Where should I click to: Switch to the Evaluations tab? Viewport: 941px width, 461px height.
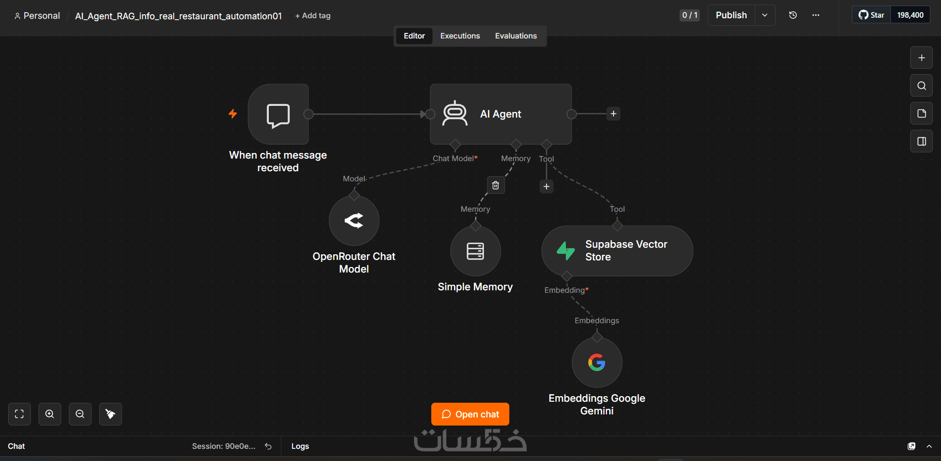[516, 36]
